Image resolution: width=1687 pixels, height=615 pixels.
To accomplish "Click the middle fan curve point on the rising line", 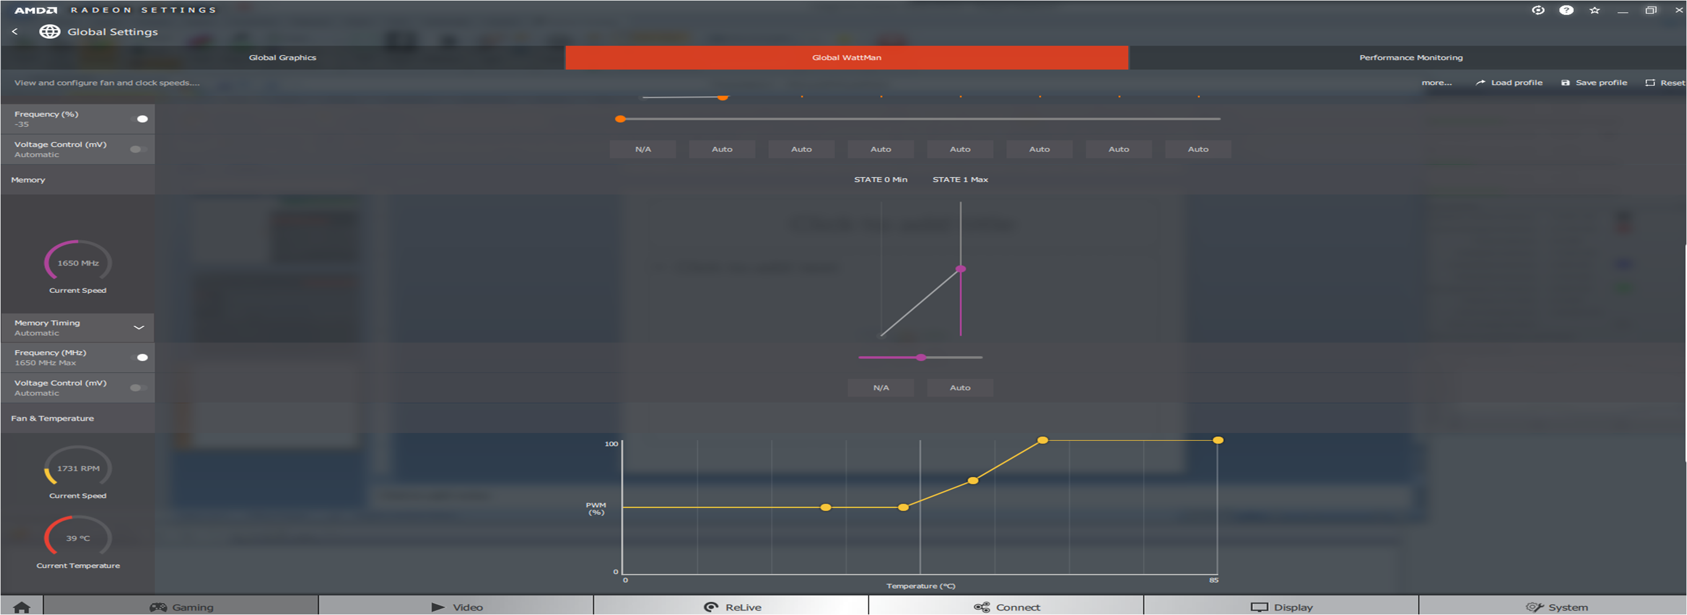I will [973, 481].
